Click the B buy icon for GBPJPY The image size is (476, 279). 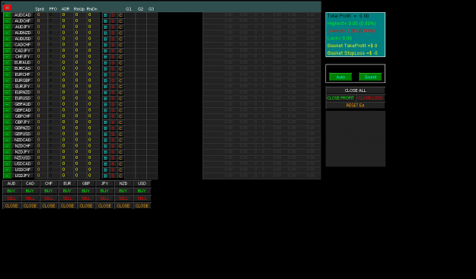click(x=105, y=122)
